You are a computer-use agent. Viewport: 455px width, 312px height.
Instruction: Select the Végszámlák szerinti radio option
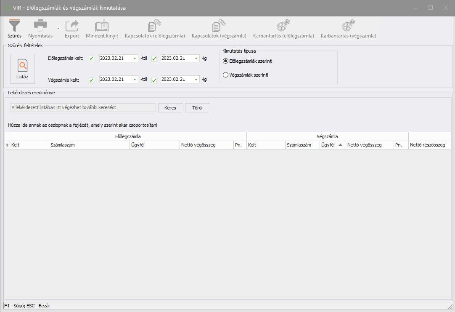tap(225, 75)
